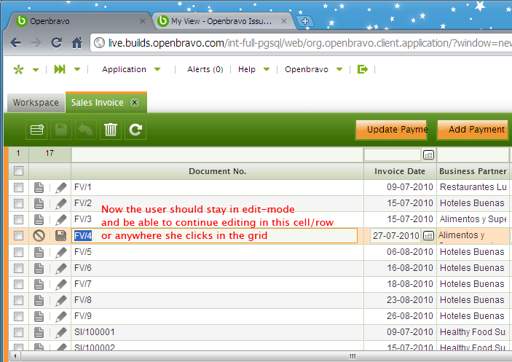Open the calendar in Invoice Date filter
This screenshot has height=362, width=512.
click(x=428, y=154)
